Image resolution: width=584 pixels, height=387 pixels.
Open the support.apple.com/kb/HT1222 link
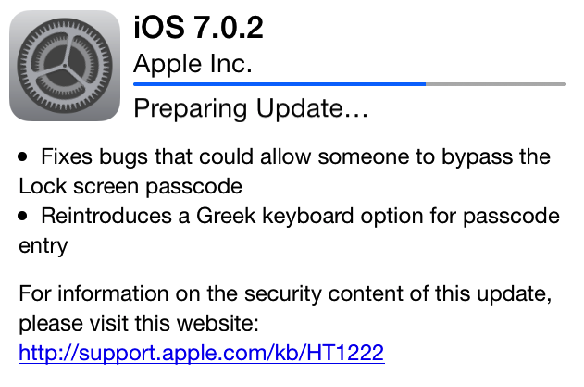pyautogui.click(x=201, y=354)
